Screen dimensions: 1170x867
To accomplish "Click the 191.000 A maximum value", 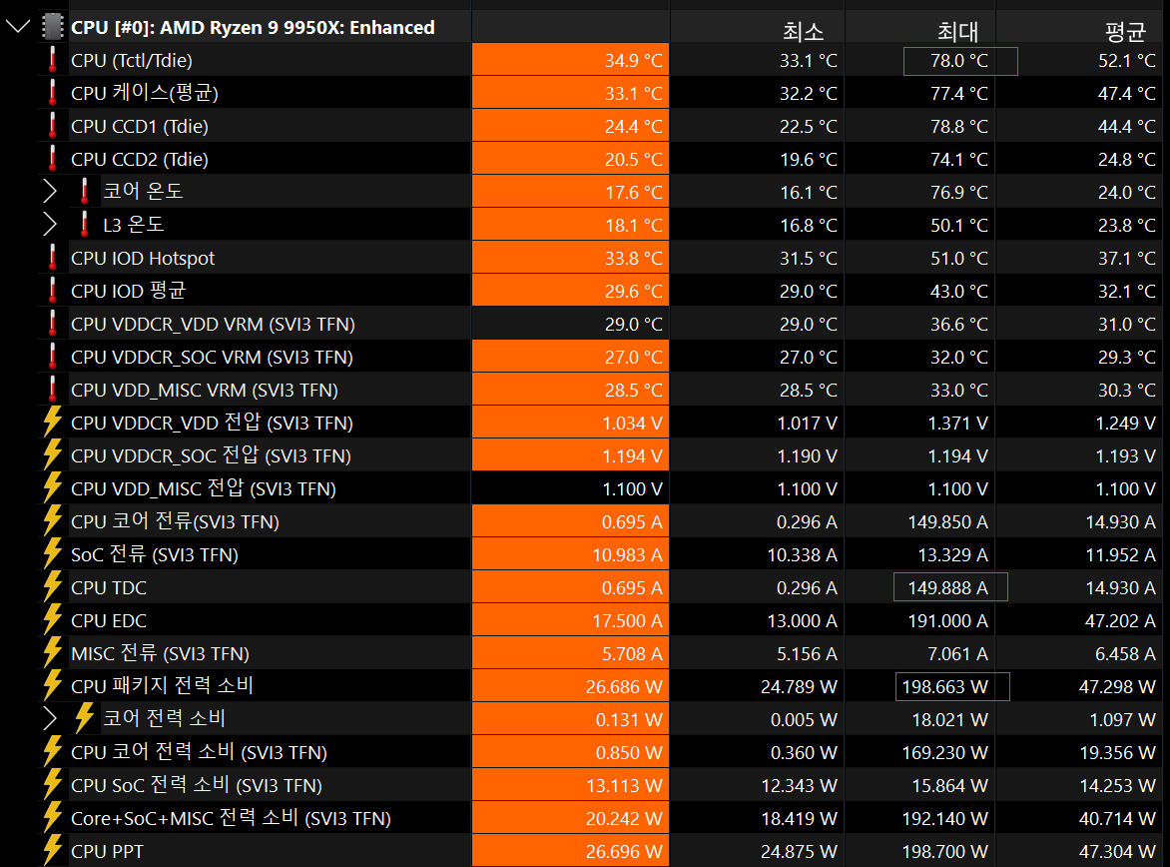I will click(948, 620).
